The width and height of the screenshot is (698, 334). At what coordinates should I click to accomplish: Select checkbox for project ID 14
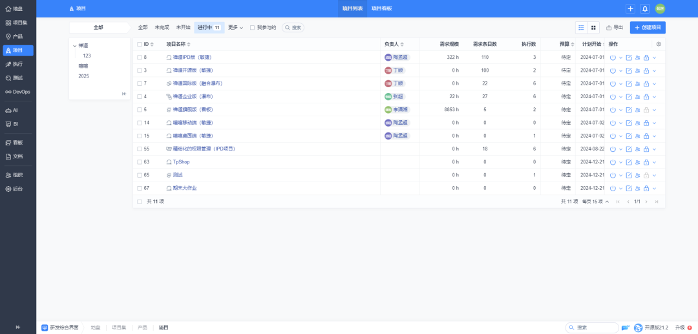pyautogui.click(x=139, y=123)
